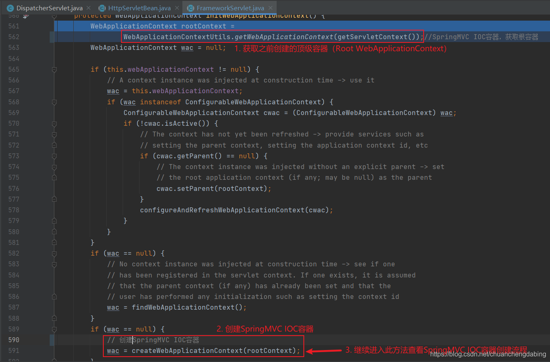Click the gutter marker icon beside line 560
The height and width of the screenshot is (362, 550).
[x=26, y=16]
